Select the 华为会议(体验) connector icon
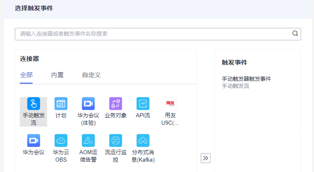The width and height of the screenshot is (314, 172). point(88,104)
